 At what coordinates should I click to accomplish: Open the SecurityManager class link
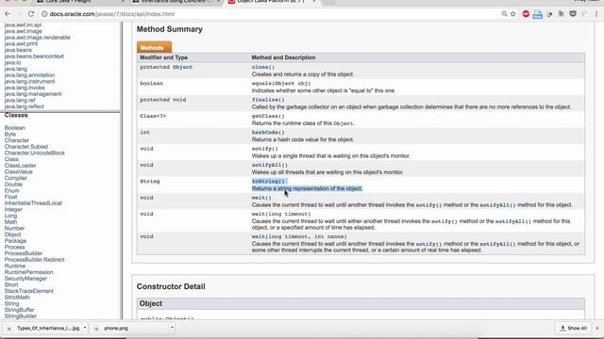pos(25,279)
